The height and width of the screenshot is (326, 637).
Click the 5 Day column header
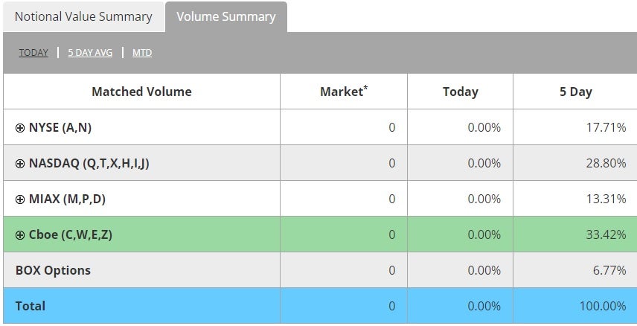[575, 92]
